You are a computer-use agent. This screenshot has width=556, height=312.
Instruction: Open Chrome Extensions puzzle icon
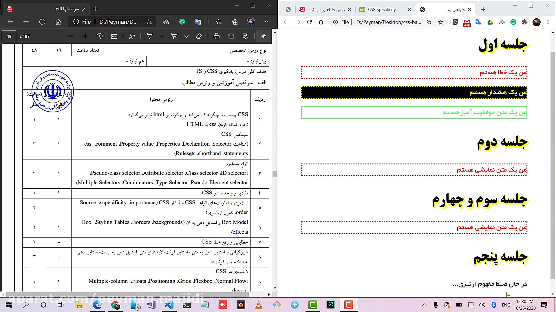click(x=525, y=22)
